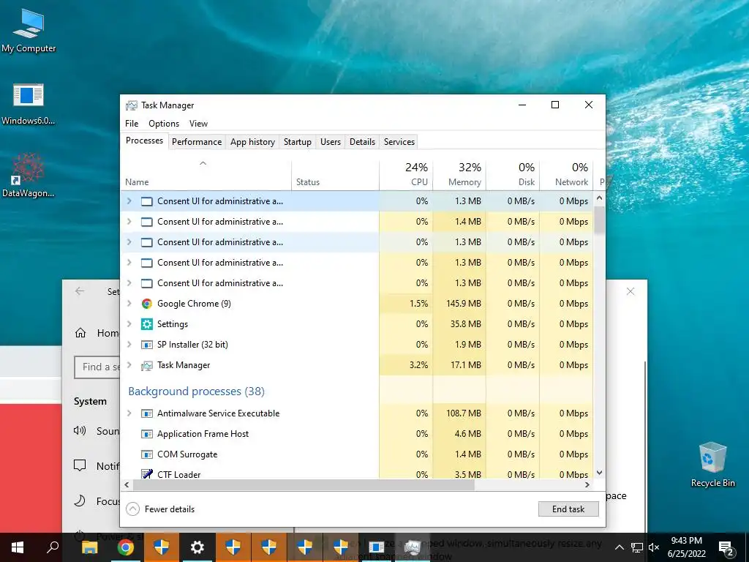
Task: Click the muted volume tray icon
Action: click(654, 547)
